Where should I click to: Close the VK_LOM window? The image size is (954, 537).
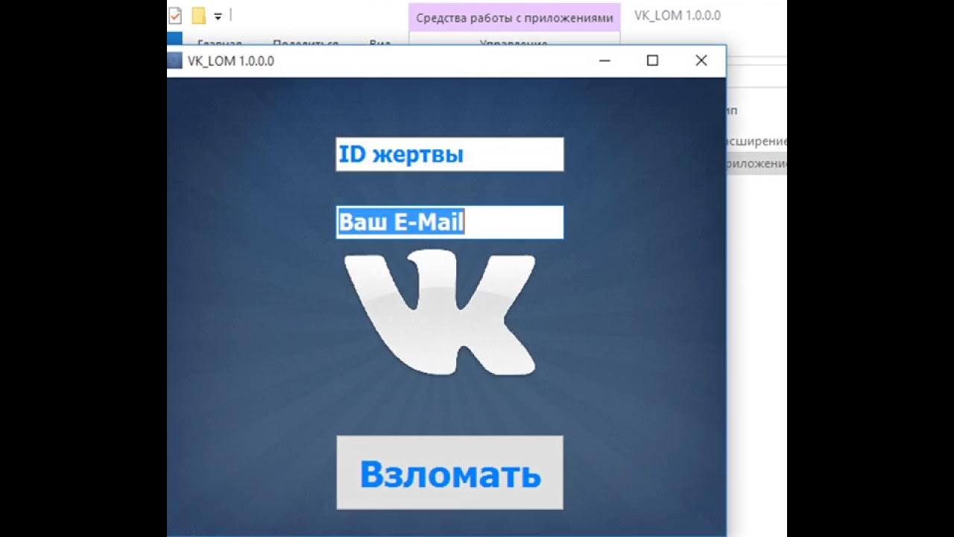(701, 61)
